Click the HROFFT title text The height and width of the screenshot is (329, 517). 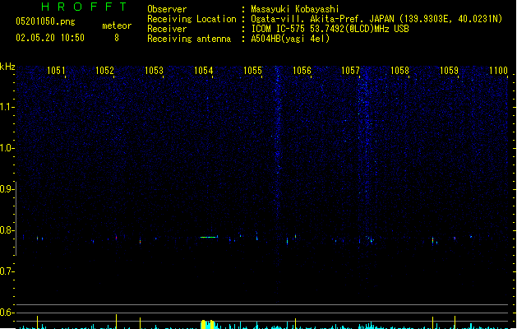84,7
